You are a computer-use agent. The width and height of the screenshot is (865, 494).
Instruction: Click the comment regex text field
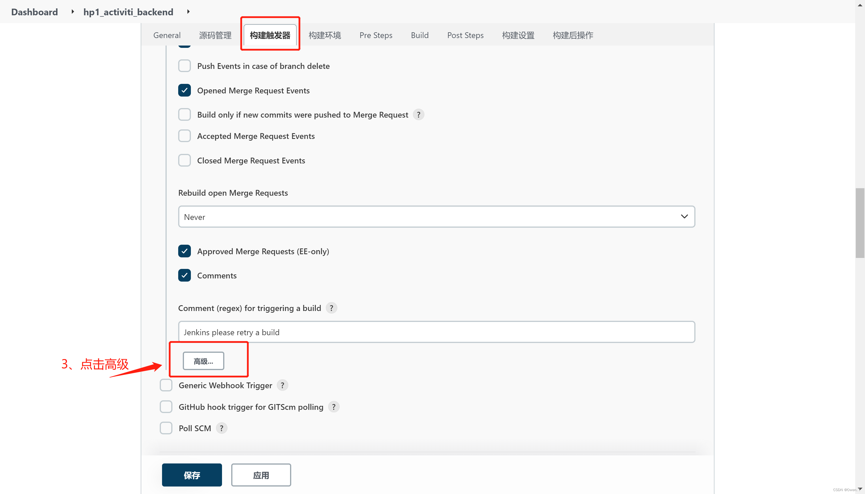click(x=437, y=332)
